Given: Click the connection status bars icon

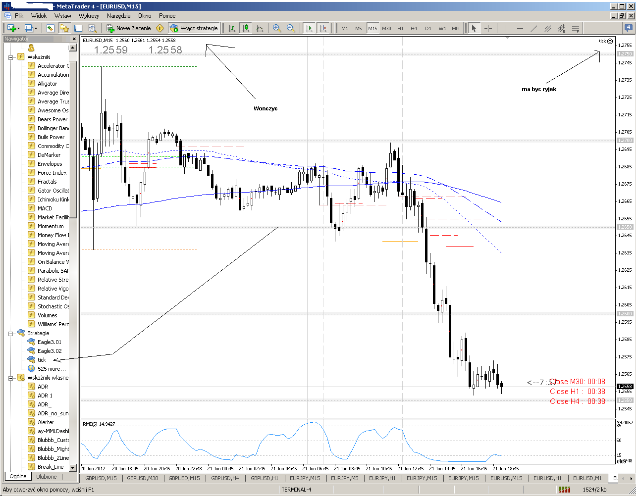Looking at the screenshot, I should [x=564, y=490].
